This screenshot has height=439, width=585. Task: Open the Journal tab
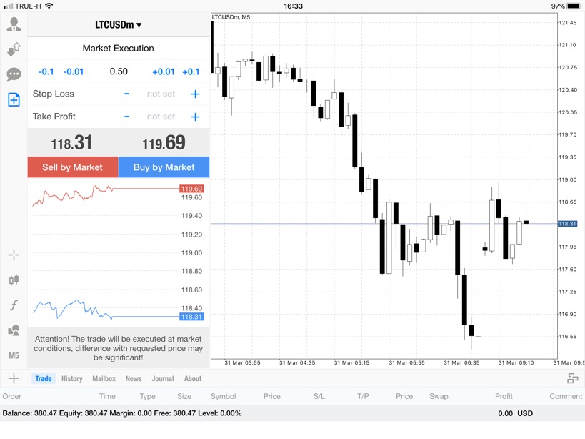[162, 379]
